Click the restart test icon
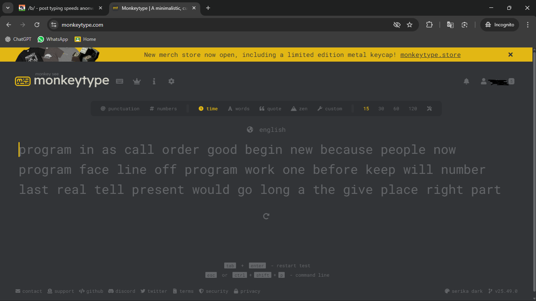Image resolution: width=536 pixels, height=301 pixels. click(266, 216)
